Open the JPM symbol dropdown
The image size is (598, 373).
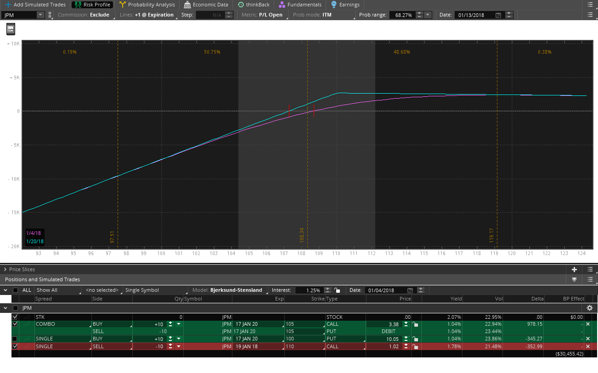(x=40, y=15)
